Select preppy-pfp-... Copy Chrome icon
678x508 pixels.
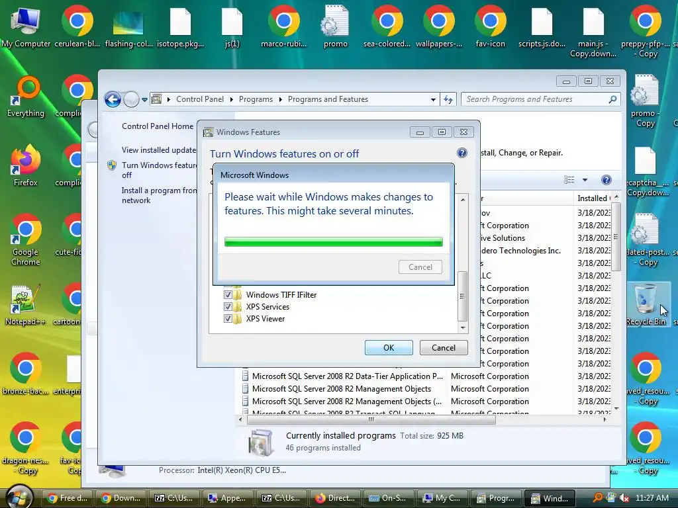click(645, 31)
